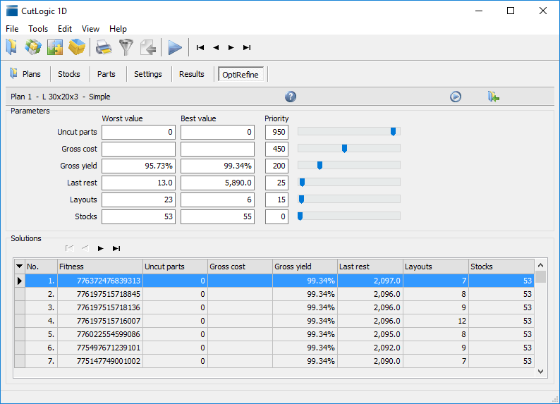Click Last rest best value 5,890.0 field
Screen dimensions: 560x404
coord(217,183)
